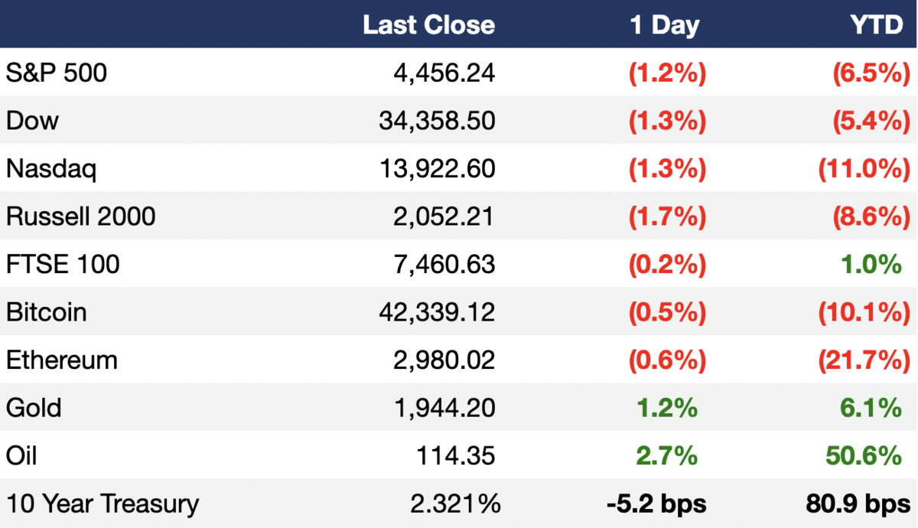918x528 pixels.
Task: Click Nasdaq's (11.0%) YTD figure
Action: (864, 168)
